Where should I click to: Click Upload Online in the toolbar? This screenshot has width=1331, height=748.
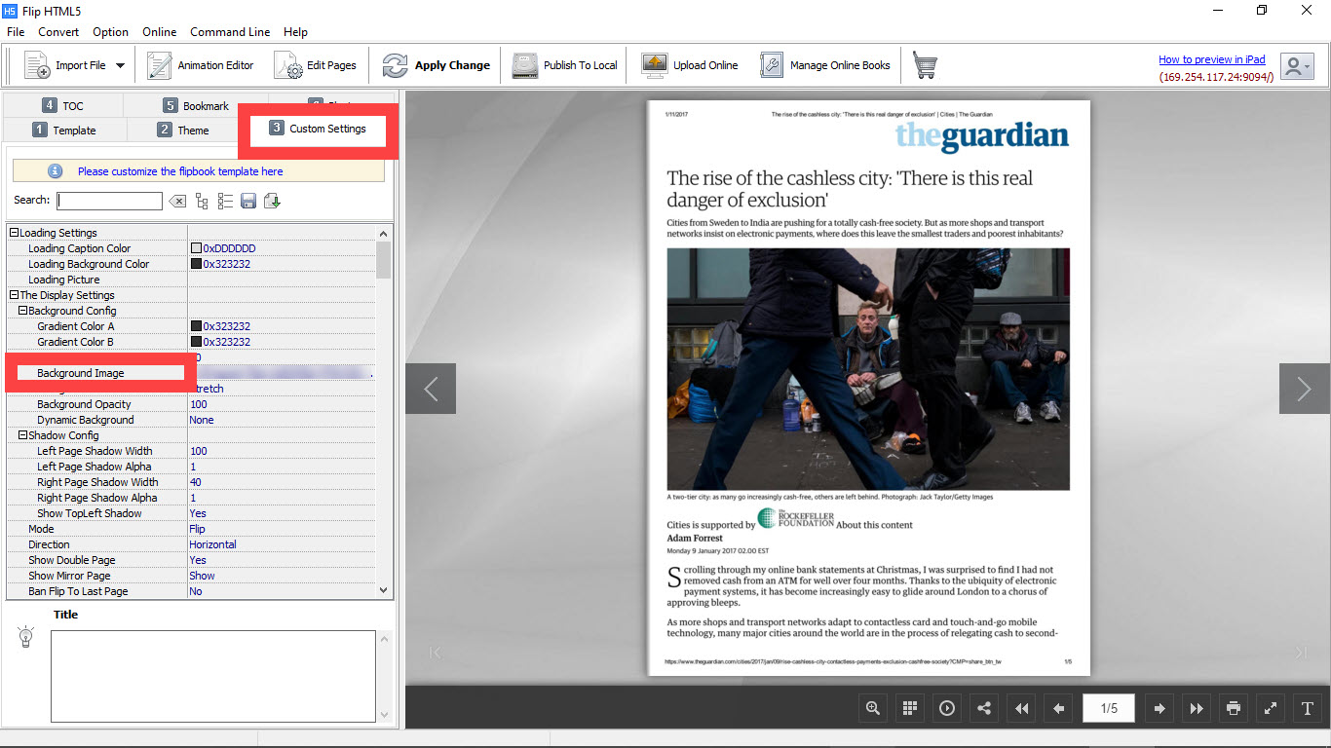690,65
